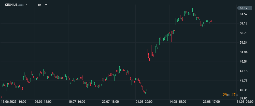Click the 47.15 price level label
The width and height of the screenshot is (255, 106).
click(244, 71)
